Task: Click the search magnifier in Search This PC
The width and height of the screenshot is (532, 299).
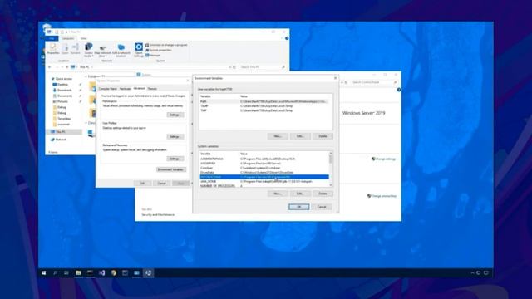Action: pyautogui.click(x=283, y=67)
